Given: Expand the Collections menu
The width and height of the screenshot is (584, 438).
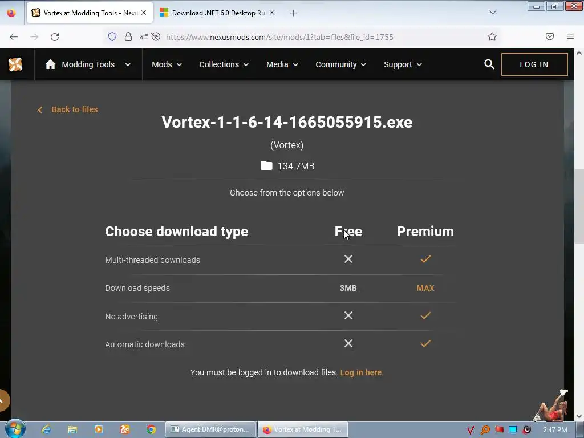Looking at the screenshot, I should coord(224,64).
